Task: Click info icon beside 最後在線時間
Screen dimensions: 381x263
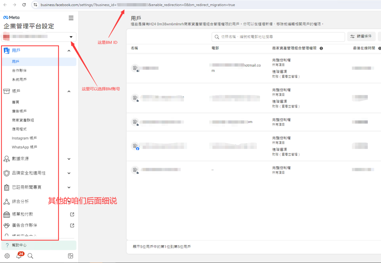Action: point(380,48)
